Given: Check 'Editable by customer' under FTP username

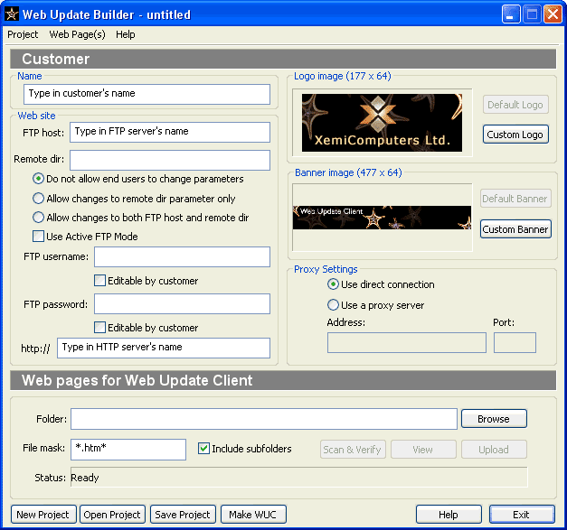Looking at the screenshot, I should pos(100,281).
